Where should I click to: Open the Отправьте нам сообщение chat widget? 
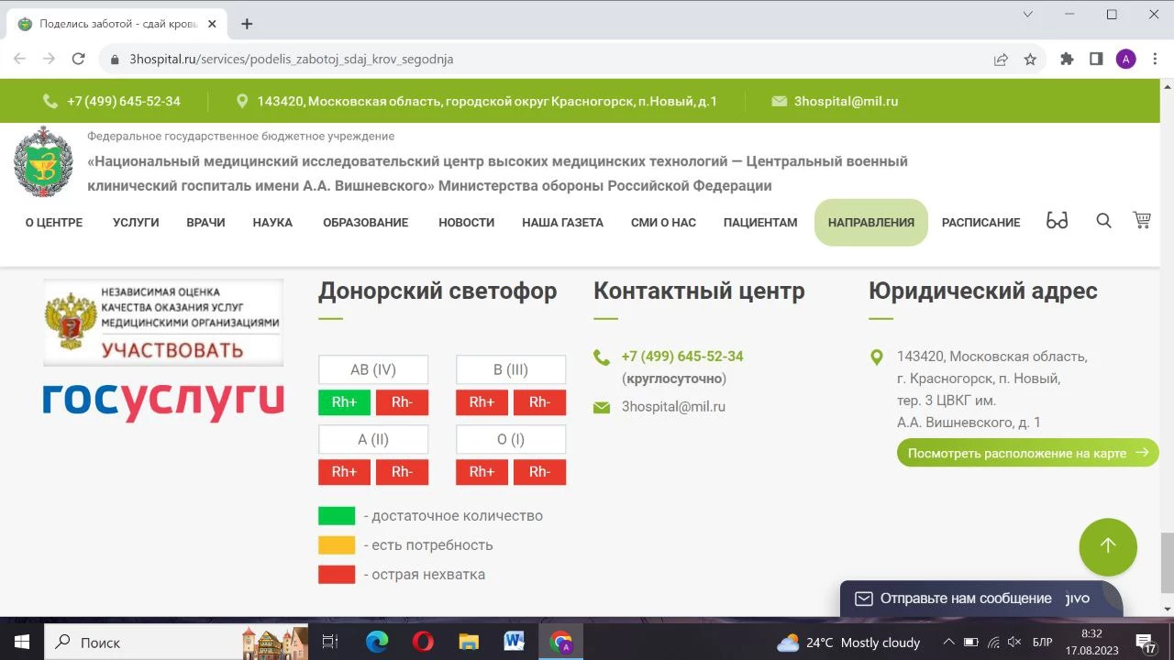tap(965, 599)
